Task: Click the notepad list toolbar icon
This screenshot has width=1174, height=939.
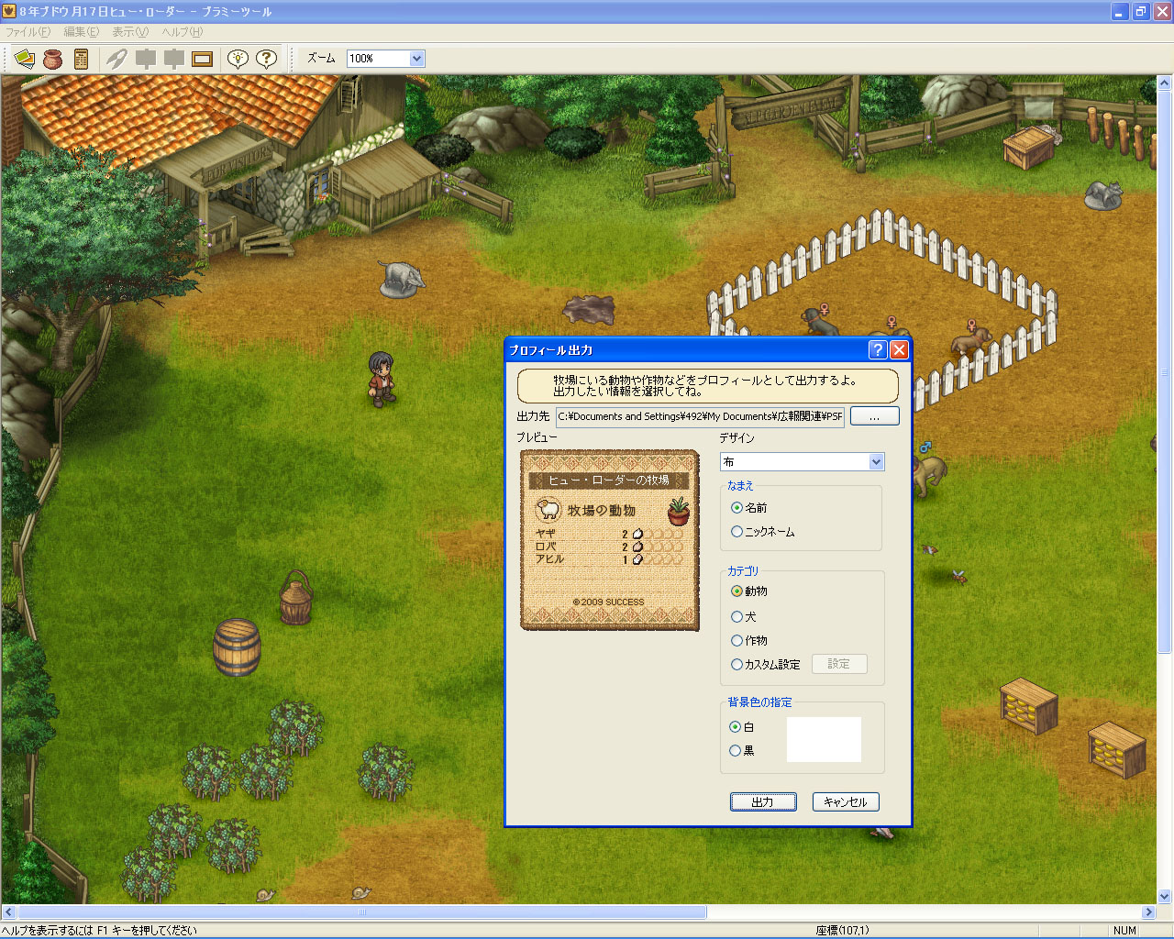Action: click(81, 59)
